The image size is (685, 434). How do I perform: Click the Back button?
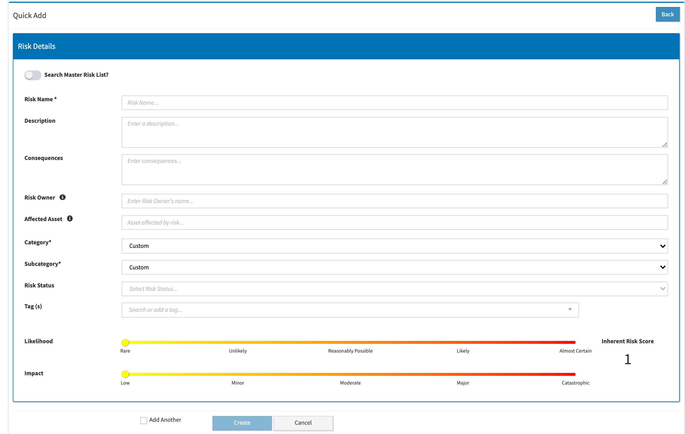pos(668,14)
